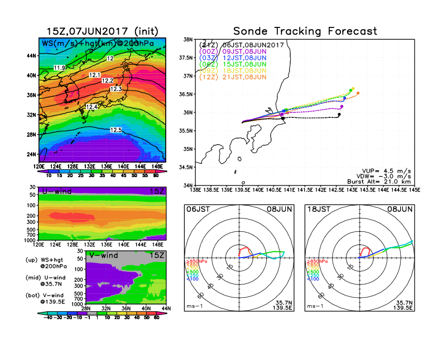
Task: Click the 'WS(m/s)+hgt(km)@200hPa' map label
Action: point(98,44)
